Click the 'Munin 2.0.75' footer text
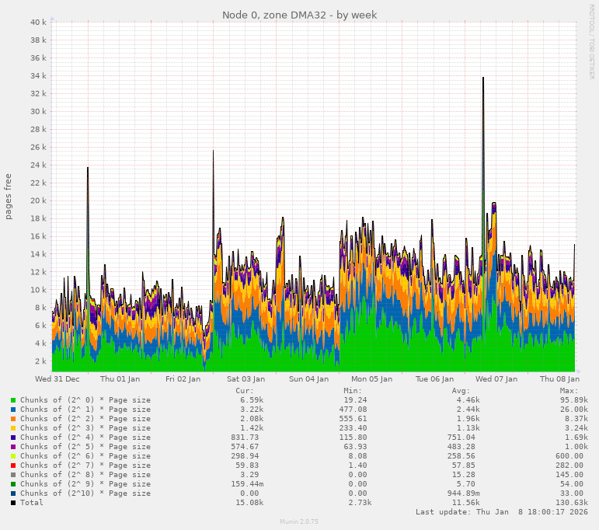 299,521
